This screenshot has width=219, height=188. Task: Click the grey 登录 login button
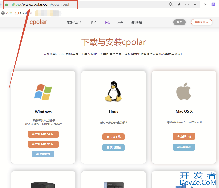coord(180,22)
